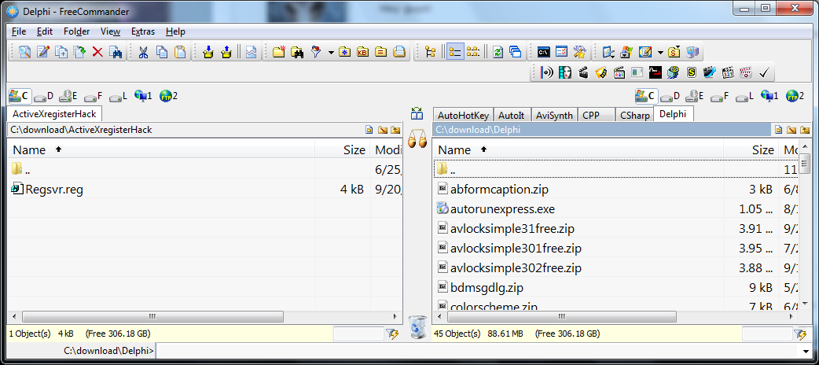Toggle the list view mode button

[472, 52]
